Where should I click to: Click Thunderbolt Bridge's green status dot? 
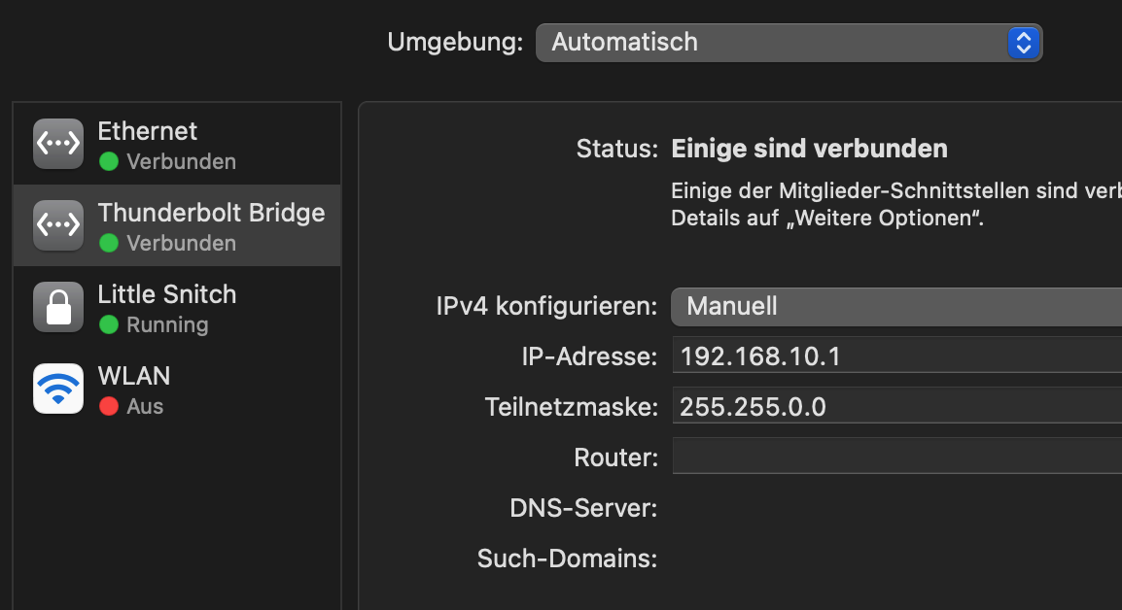[109, 243]
